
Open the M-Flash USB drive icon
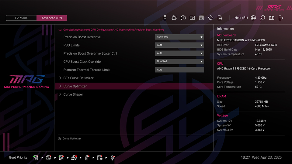[165, 18]
